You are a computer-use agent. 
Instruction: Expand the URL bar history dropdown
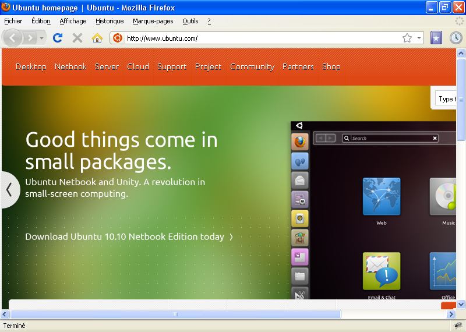(x=419, y=38)
